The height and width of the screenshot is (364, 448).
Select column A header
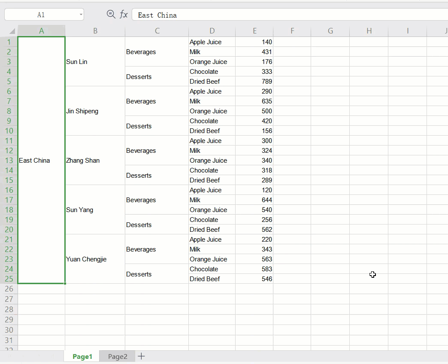point(42,31)
